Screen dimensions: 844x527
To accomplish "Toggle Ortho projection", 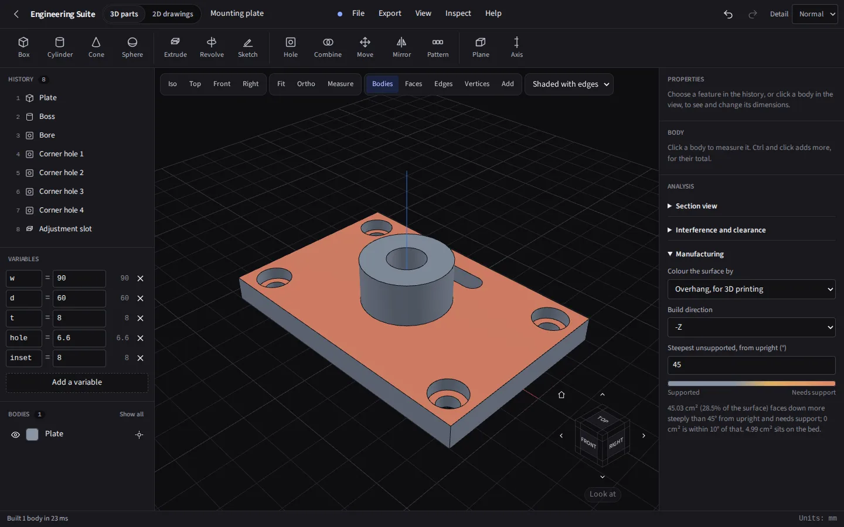I will [306, 84].
